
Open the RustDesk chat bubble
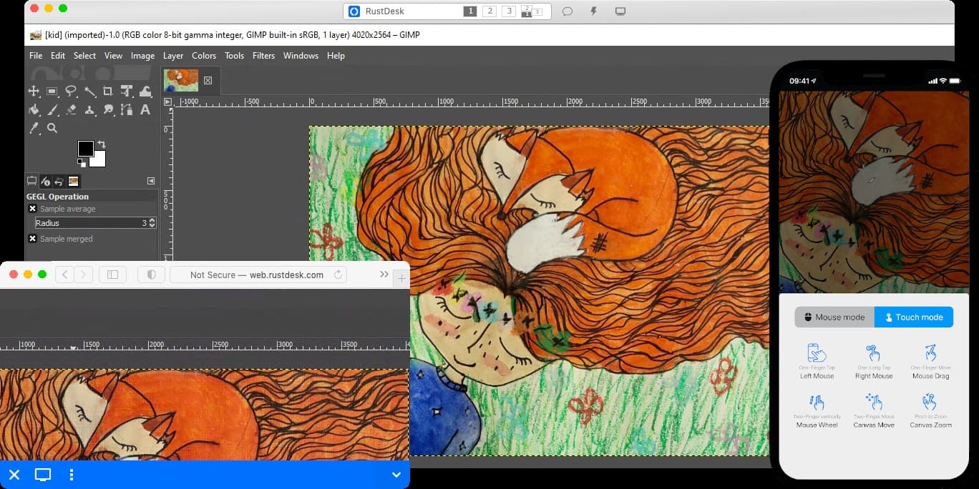tap(568, 11)
